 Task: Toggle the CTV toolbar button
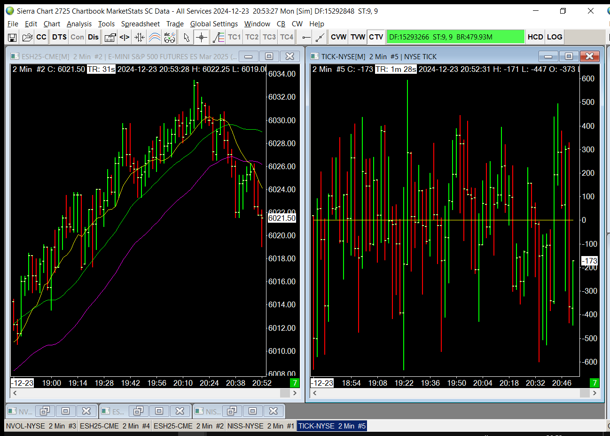[376, 37]
